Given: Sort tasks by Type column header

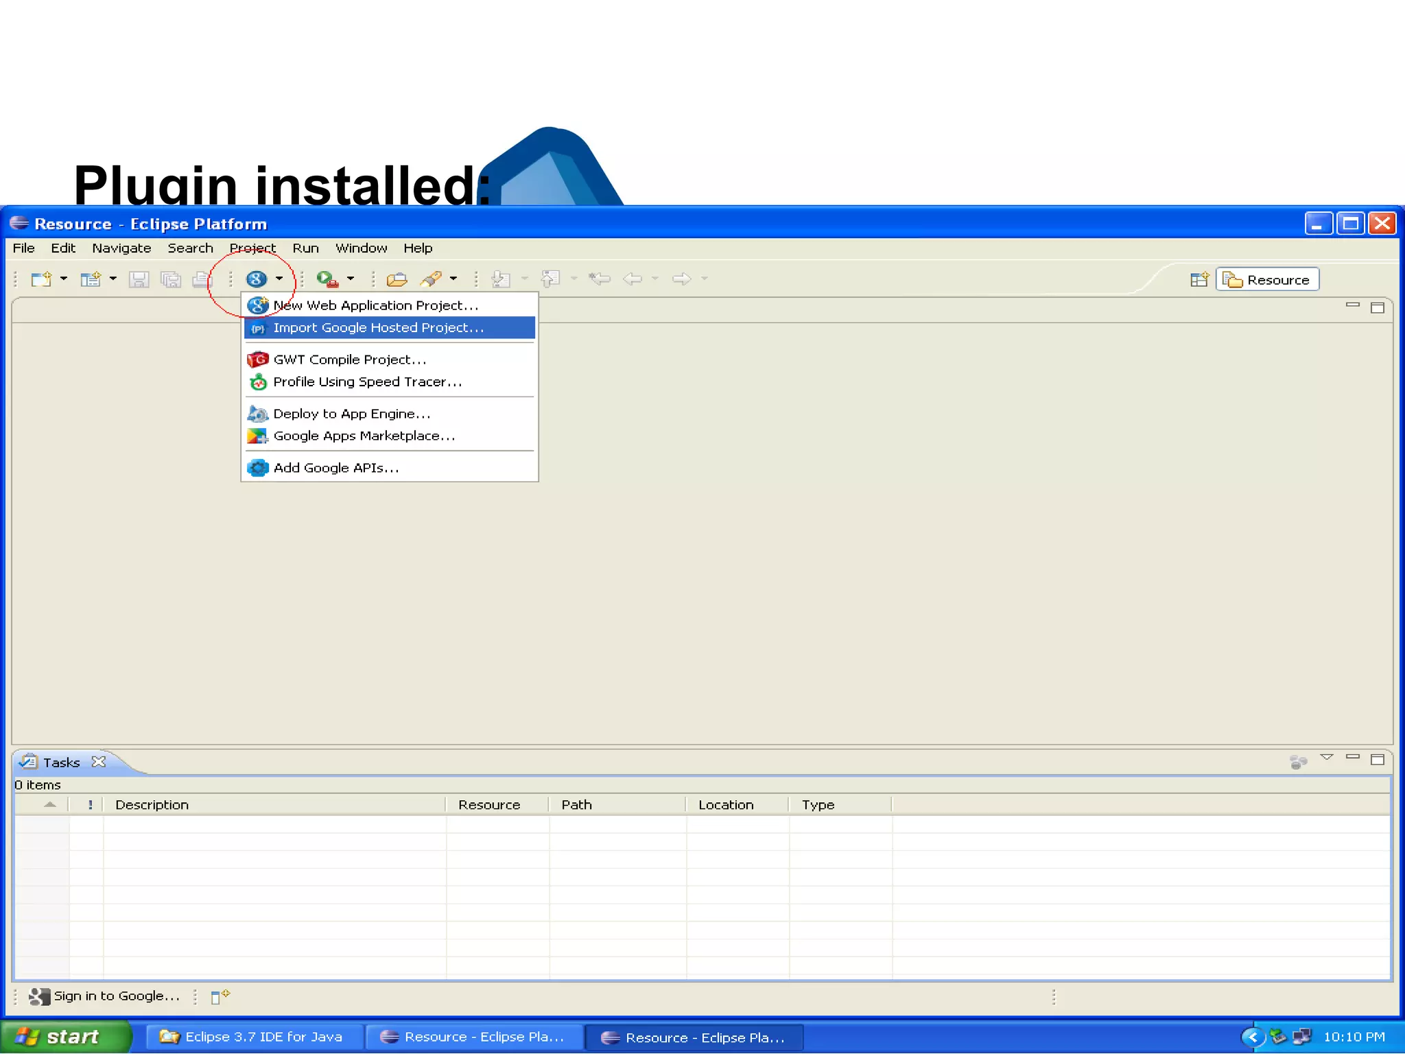Looking at the screenshot, I should [840, 804].
